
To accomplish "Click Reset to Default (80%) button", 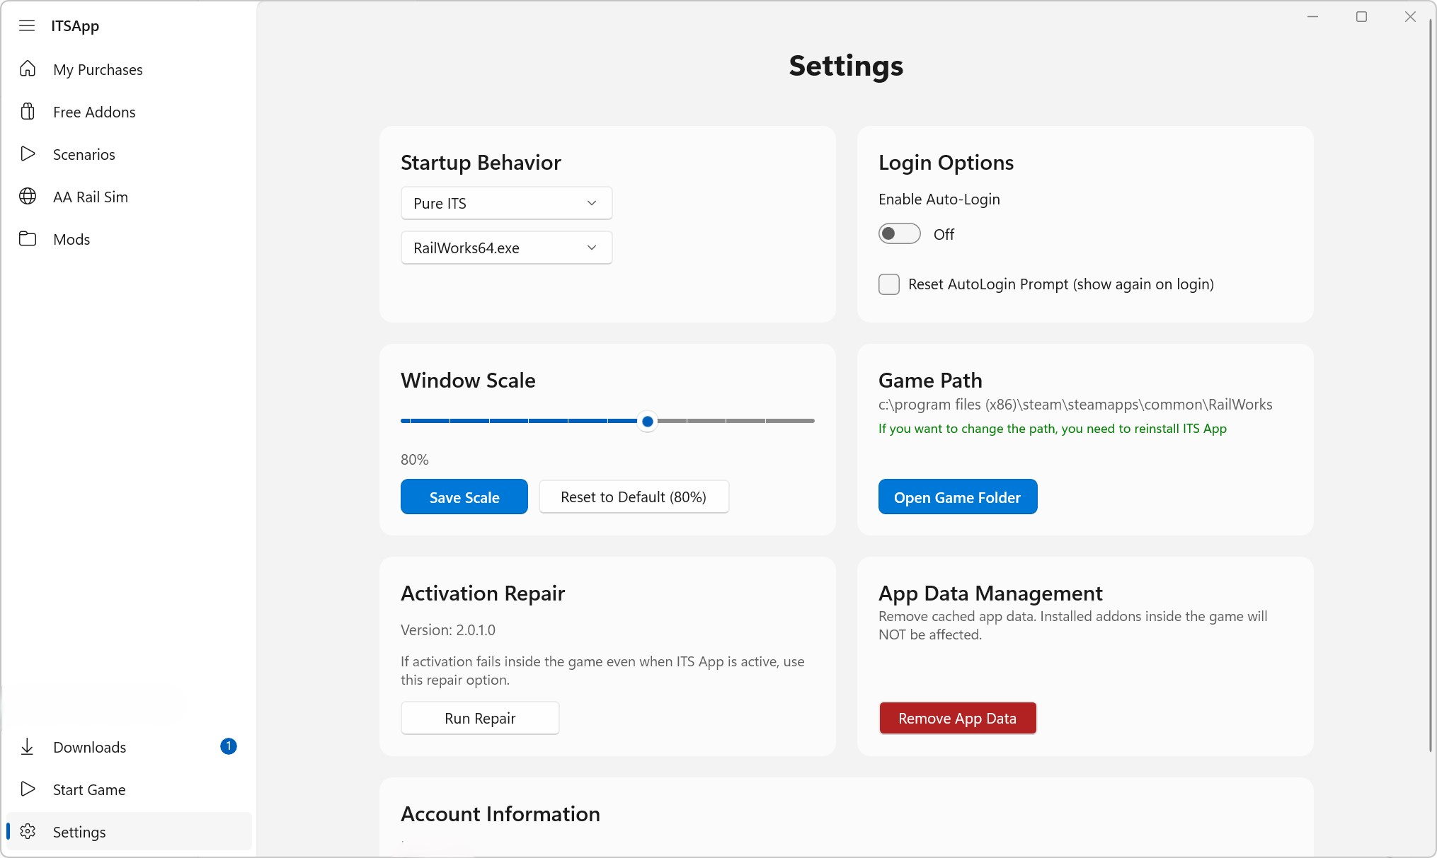I will (634, 497).
